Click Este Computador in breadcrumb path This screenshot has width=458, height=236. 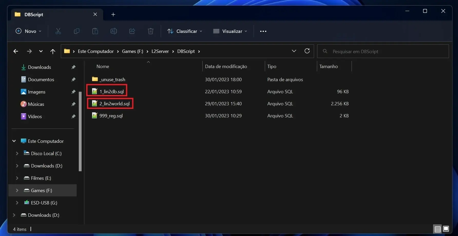pos(96,51)
